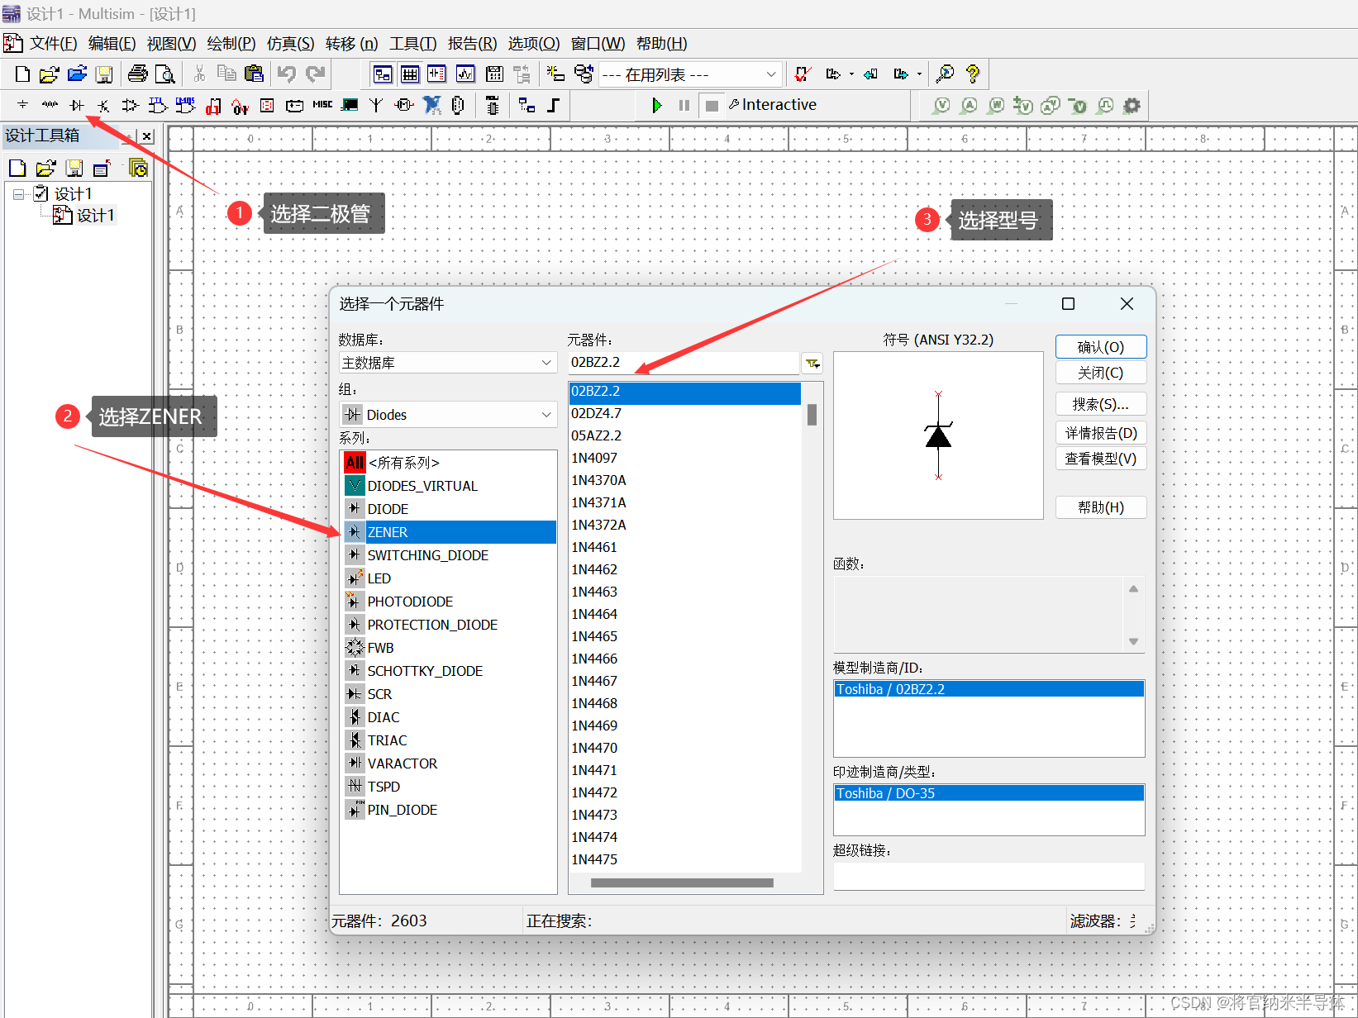The image size is (1358, 1018).
Task: Click print preview in toolbar
Action: pos(165,74)
